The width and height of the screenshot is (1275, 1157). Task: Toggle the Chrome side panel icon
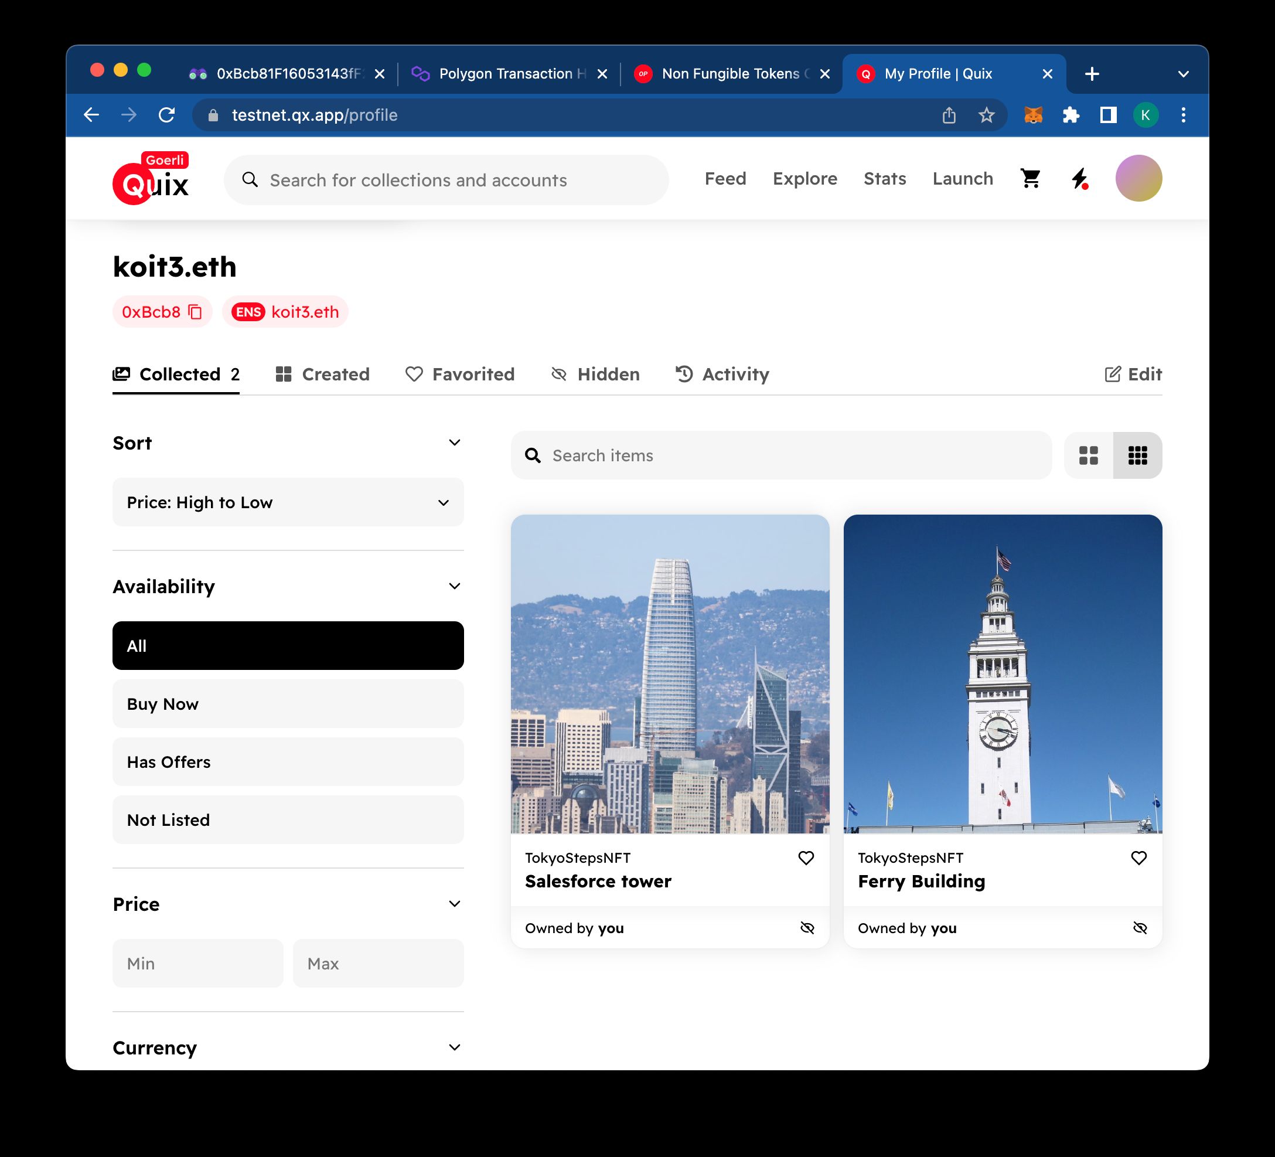tap(1108, 115)
